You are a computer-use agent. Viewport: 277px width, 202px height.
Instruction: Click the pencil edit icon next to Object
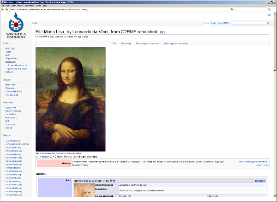(x=47, y=174)
